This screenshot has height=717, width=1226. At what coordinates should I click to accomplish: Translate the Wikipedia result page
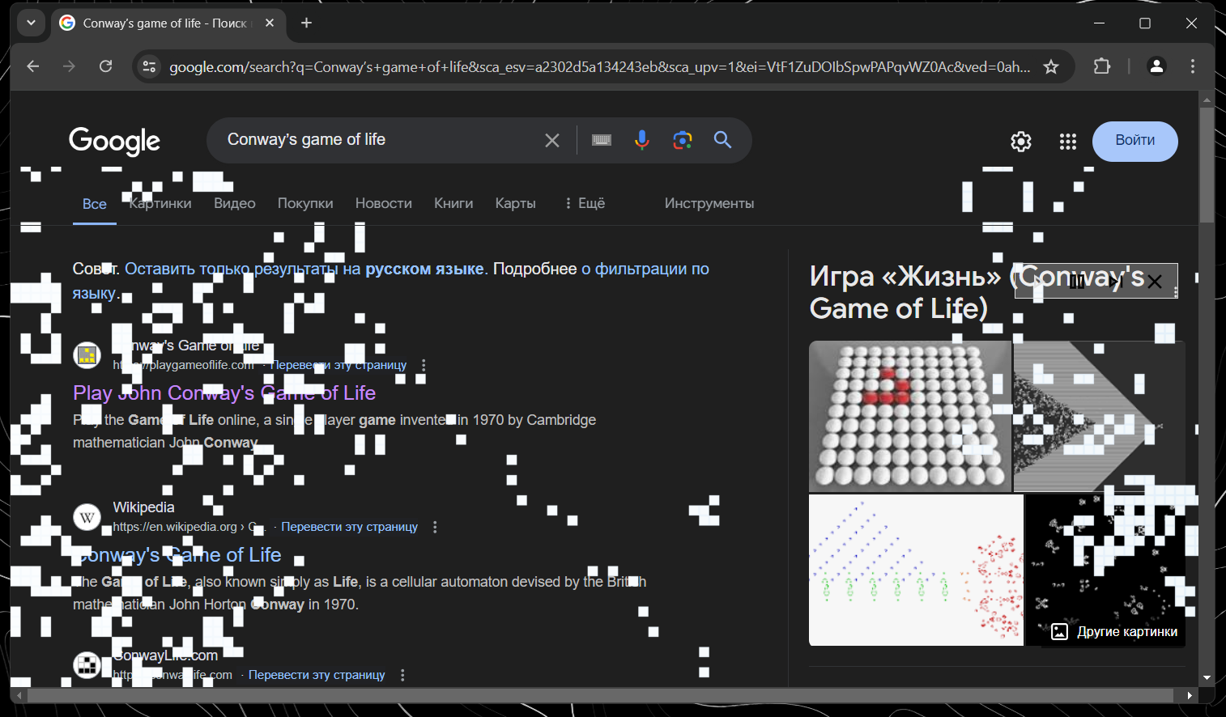click(350, 527)
